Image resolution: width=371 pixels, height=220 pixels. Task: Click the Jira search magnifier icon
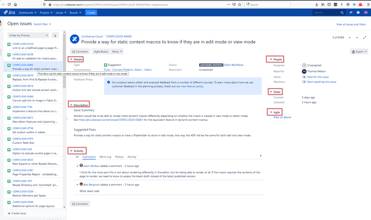pyautogui.click(x=342, y=13)
